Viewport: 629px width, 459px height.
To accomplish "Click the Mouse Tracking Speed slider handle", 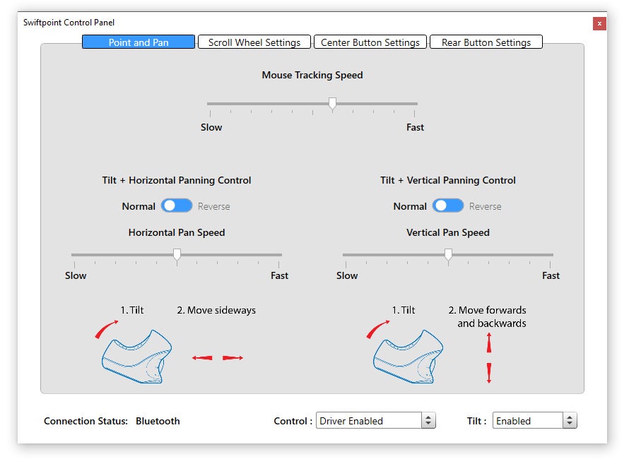I will tap(332, 104).
